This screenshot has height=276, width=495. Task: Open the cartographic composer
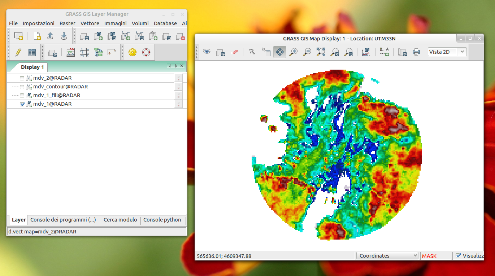(112, 52)
